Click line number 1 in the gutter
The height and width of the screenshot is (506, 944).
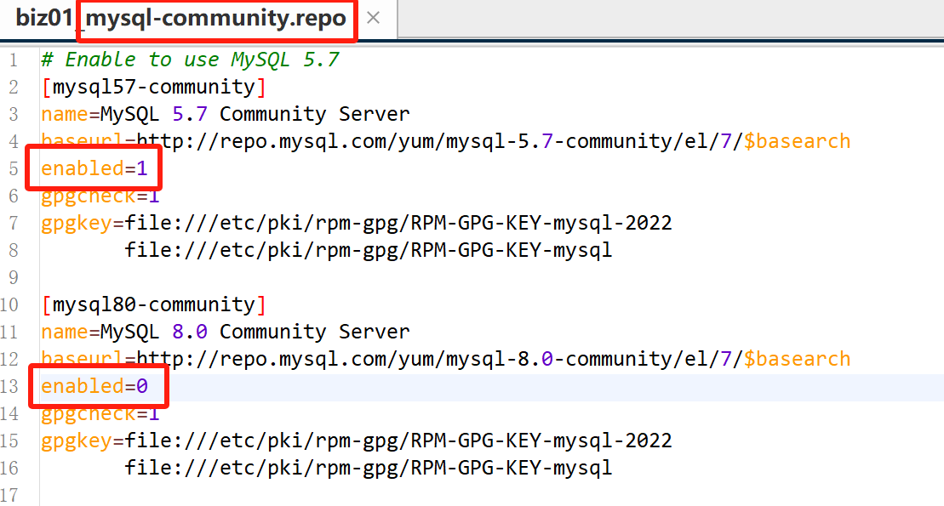click(x=14, y=60)
